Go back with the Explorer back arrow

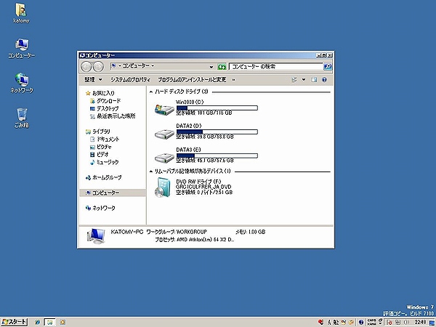pyautogui.click(x=86, y=67)
